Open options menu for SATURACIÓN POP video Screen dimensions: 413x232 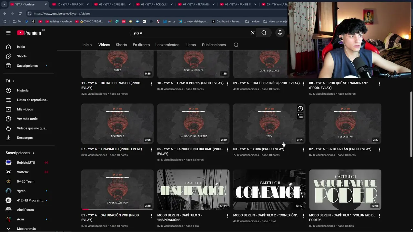(151, 216)
